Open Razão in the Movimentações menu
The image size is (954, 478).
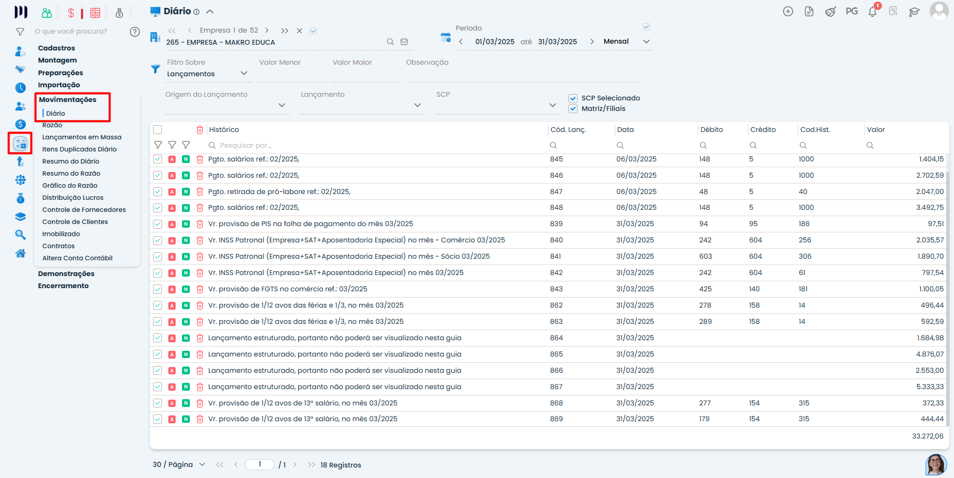tap(52, 125)
